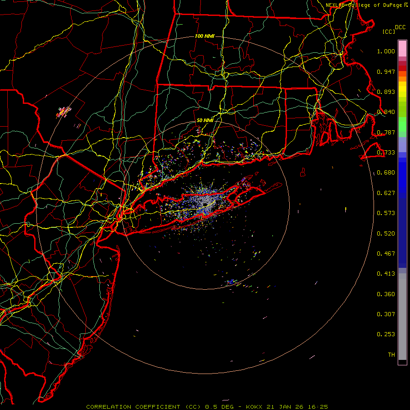Screen dimensions: 410x410
Task: Click the DCC label above the legend
Action: (x=400, y=27)
